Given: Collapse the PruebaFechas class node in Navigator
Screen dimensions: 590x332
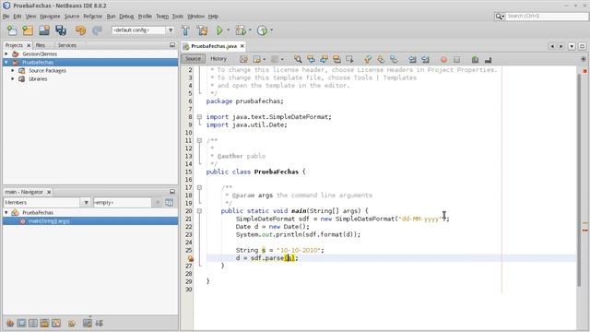Looking at the screenshot, I should tap(6, 213).
